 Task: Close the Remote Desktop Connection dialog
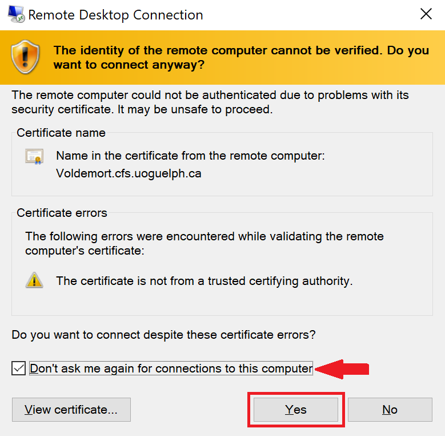click(x=426, y=14)
